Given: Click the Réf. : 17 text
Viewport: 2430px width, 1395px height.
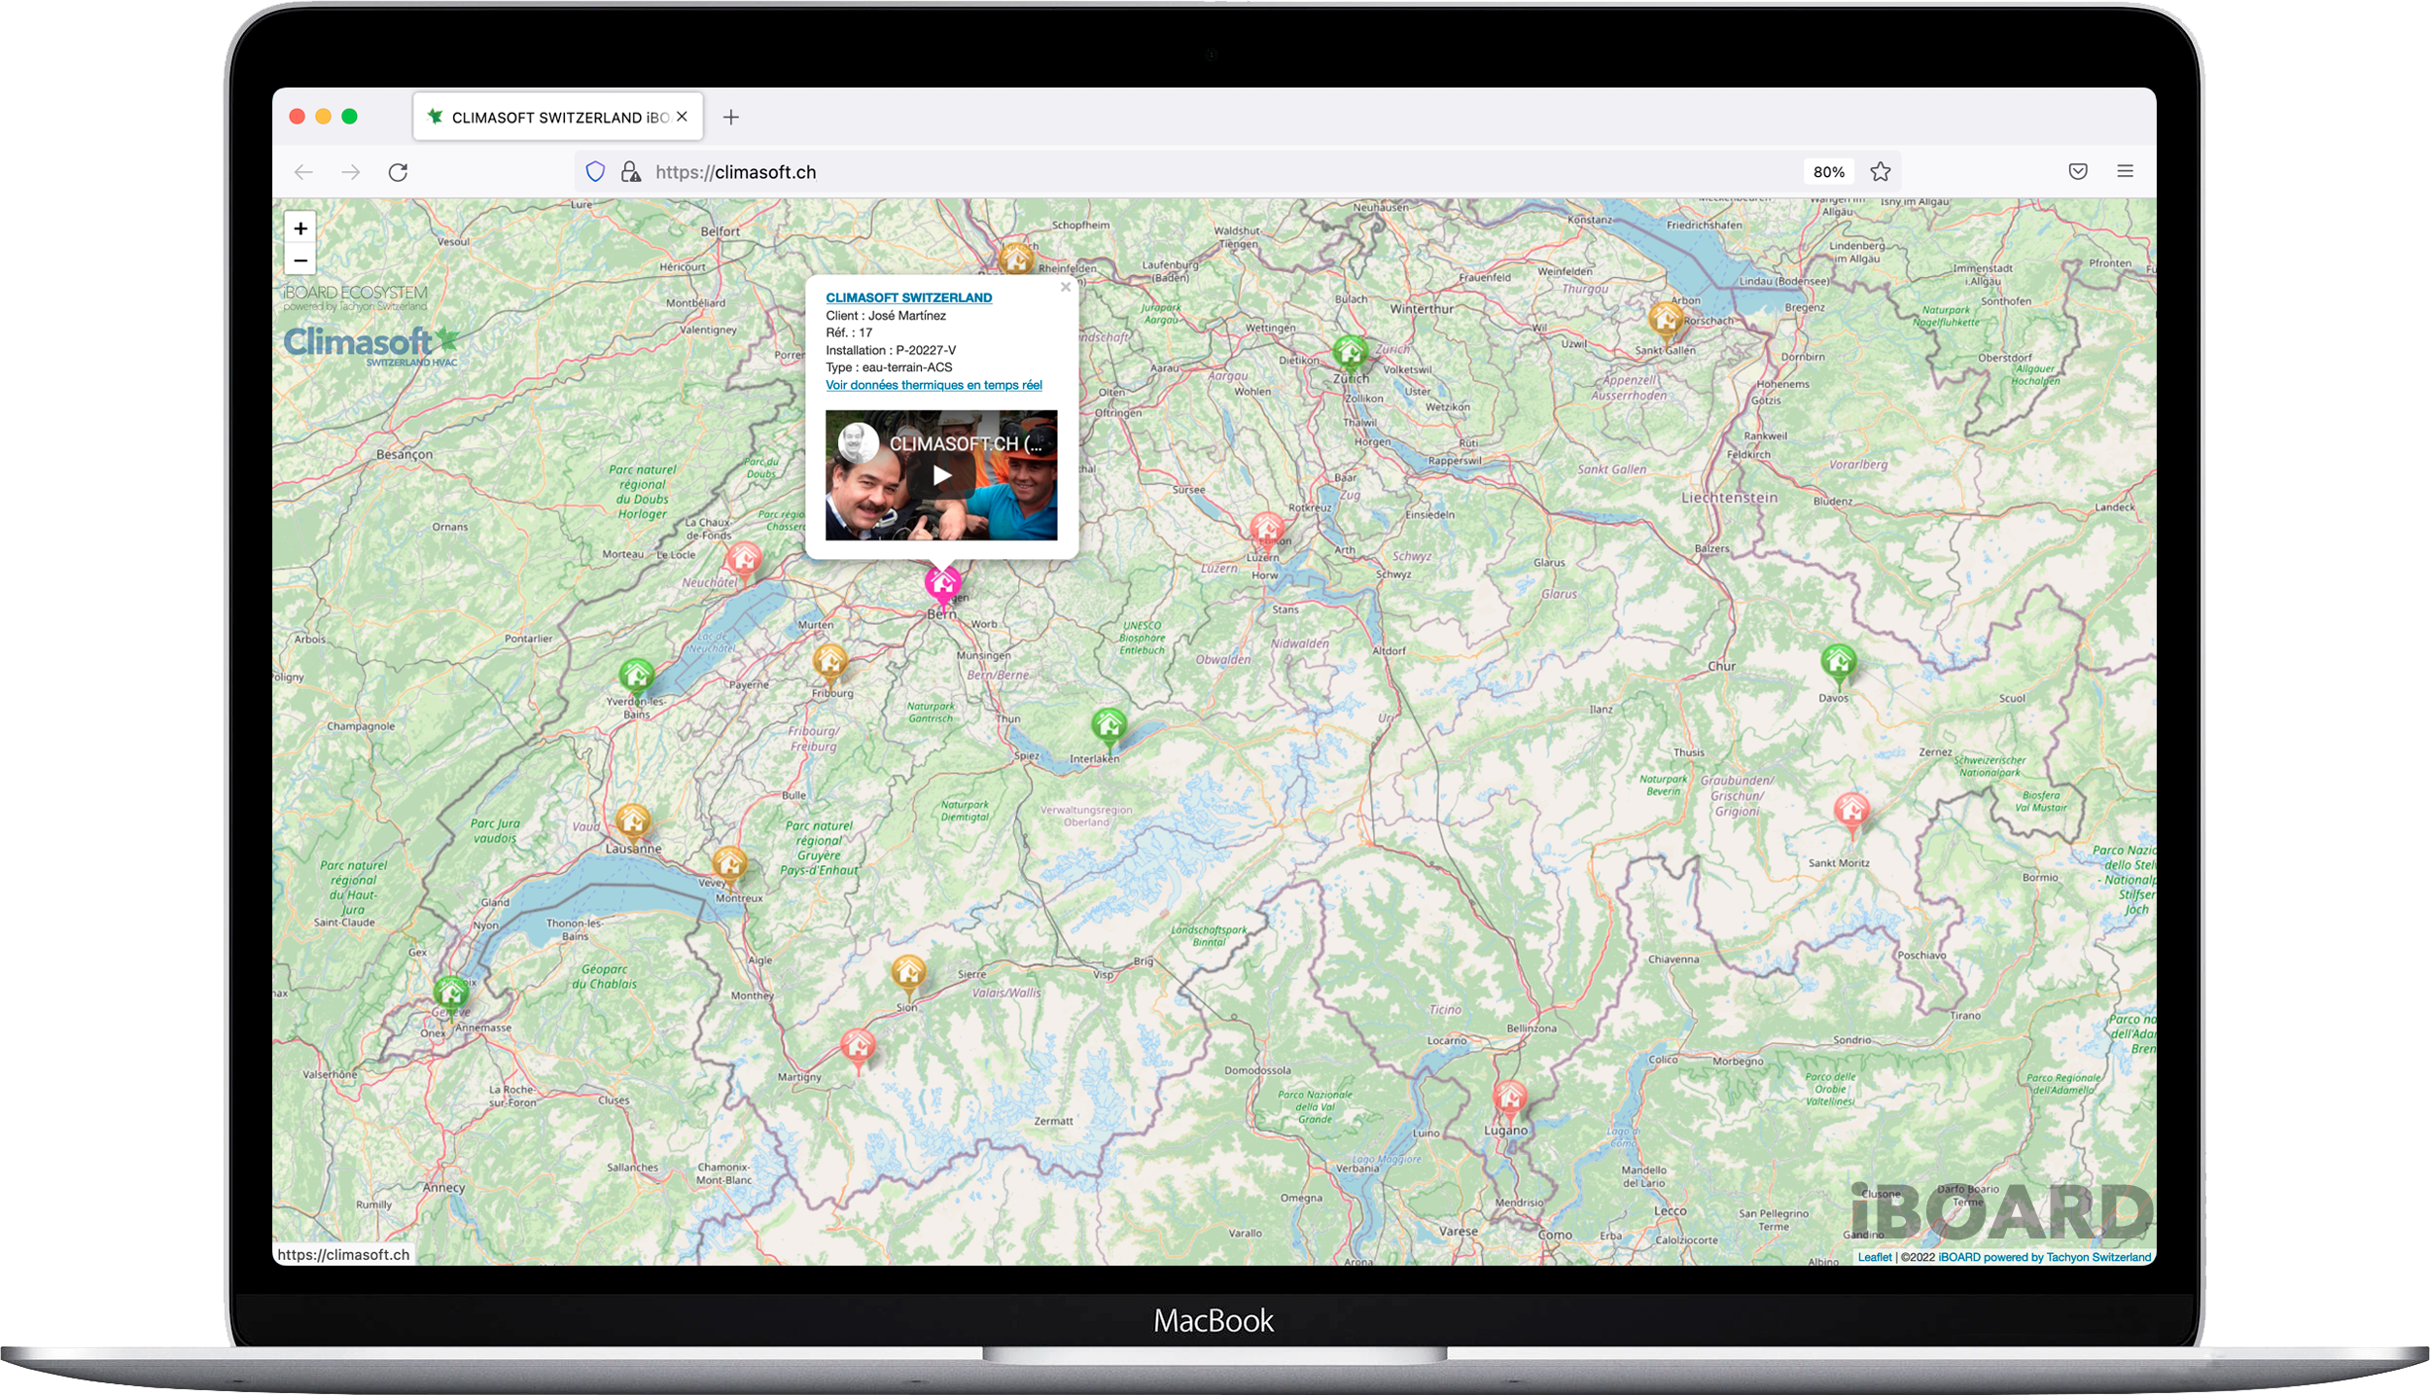Looking at the screenshot, I should 849,332.
